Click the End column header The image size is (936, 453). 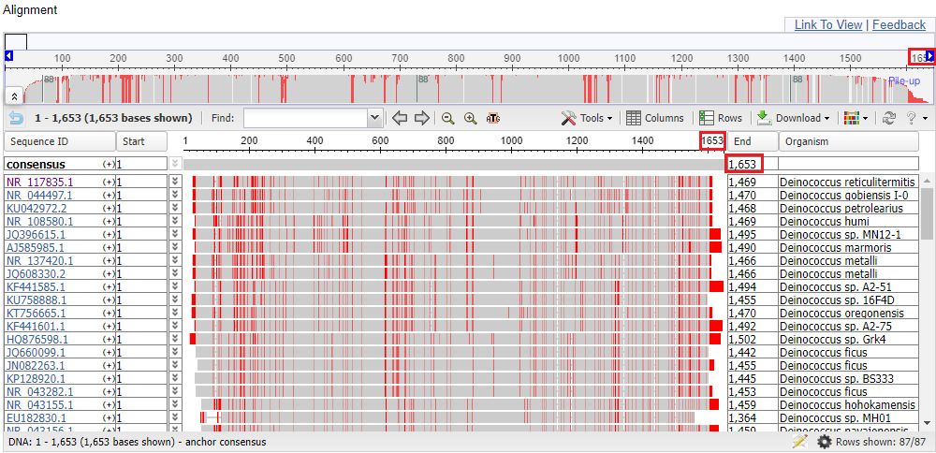click(x=753, y=141)
